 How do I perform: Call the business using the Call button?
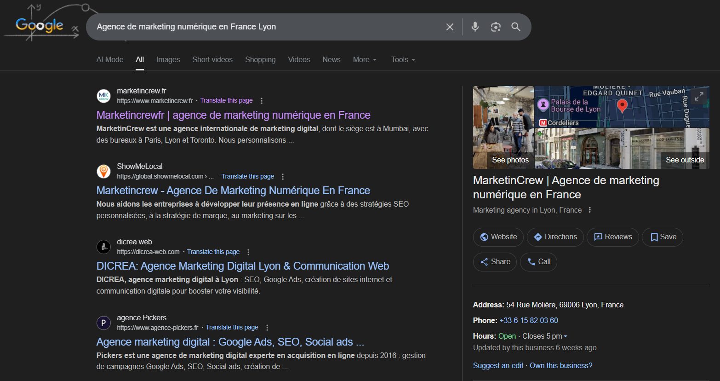[x=539, y=262]
